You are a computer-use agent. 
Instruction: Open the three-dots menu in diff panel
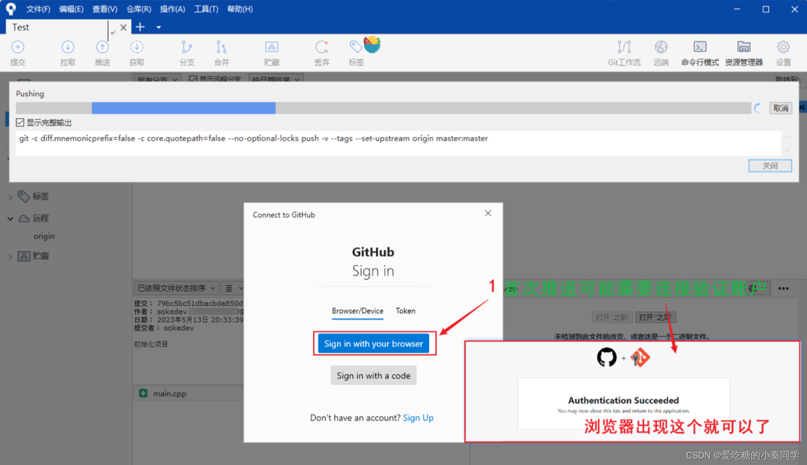point(784,288)
